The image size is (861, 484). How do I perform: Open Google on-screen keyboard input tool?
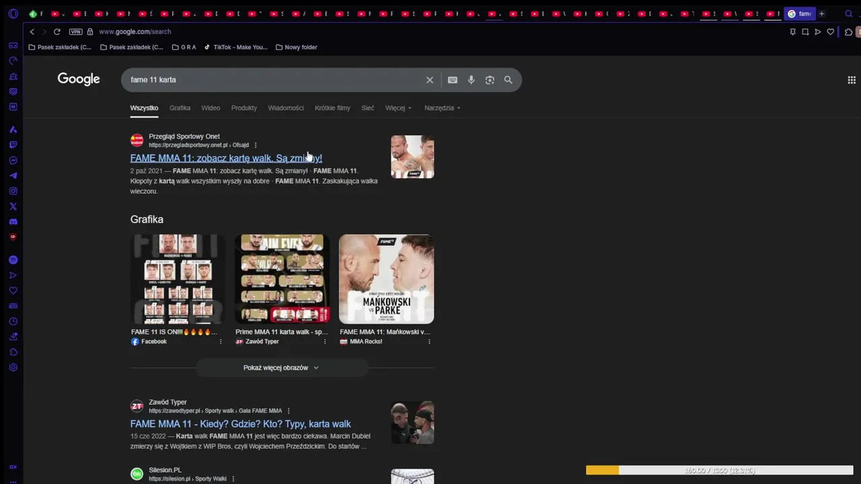coord(453,80)
